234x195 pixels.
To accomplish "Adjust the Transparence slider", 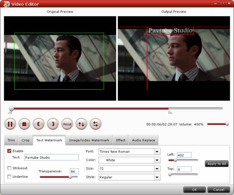I will pos(58,177).
